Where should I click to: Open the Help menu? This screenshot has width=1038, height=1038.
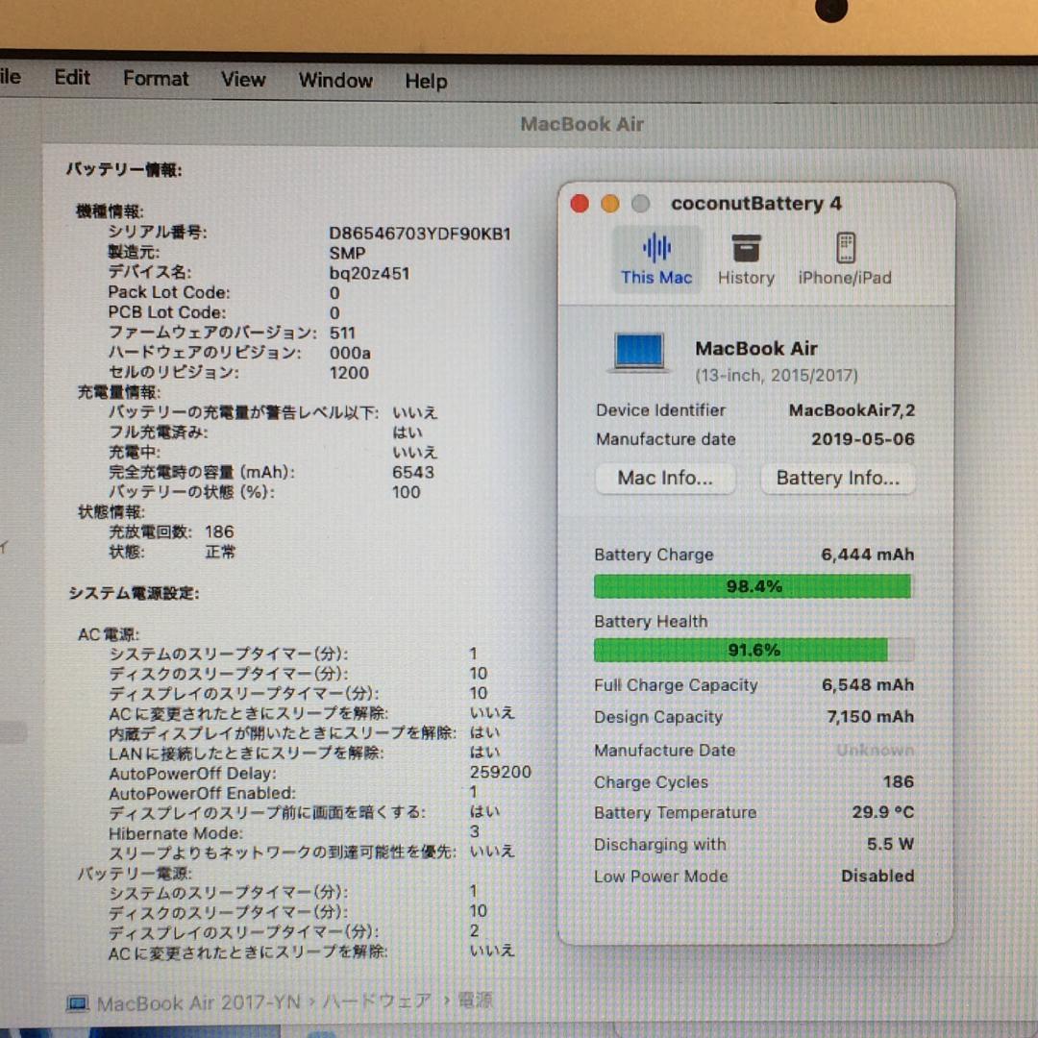tap(426, 82)
